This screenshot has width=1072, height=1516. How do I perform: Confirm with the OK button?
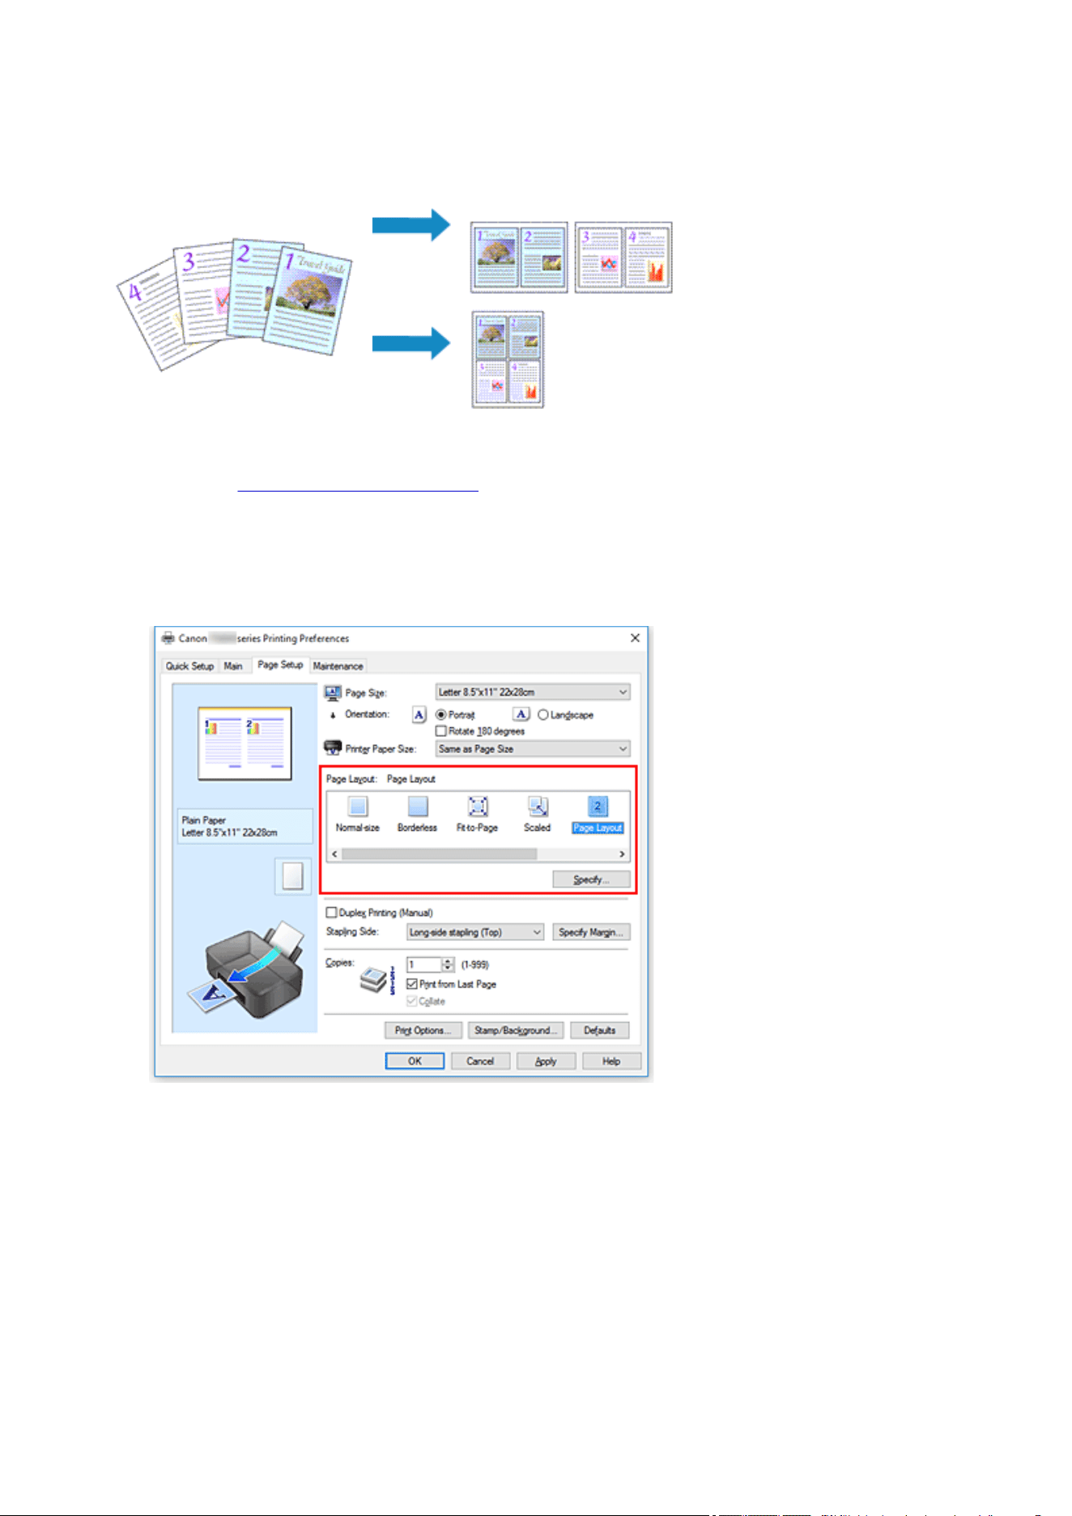coord(415,1061)
